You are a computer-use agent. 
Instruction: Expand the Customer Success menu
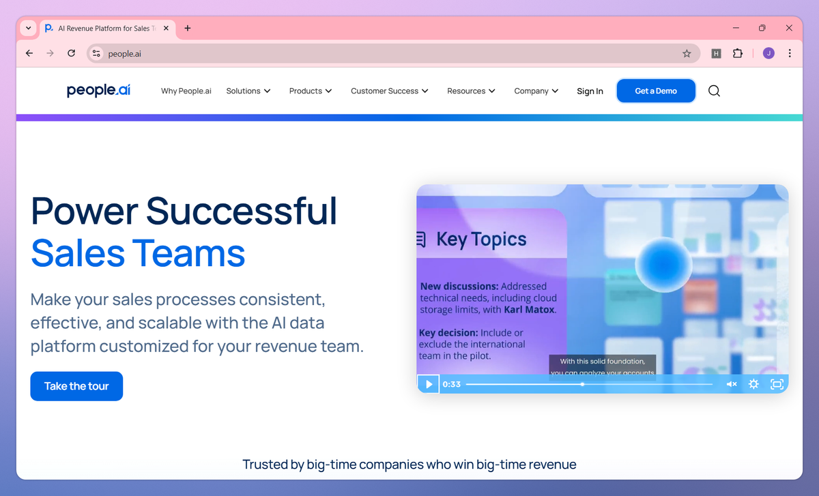(x=390, y=91)
